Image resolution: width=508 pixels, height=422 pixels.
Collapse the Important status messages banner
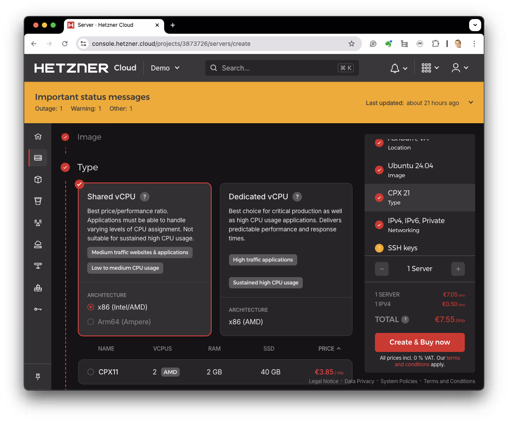pos(470,102)
